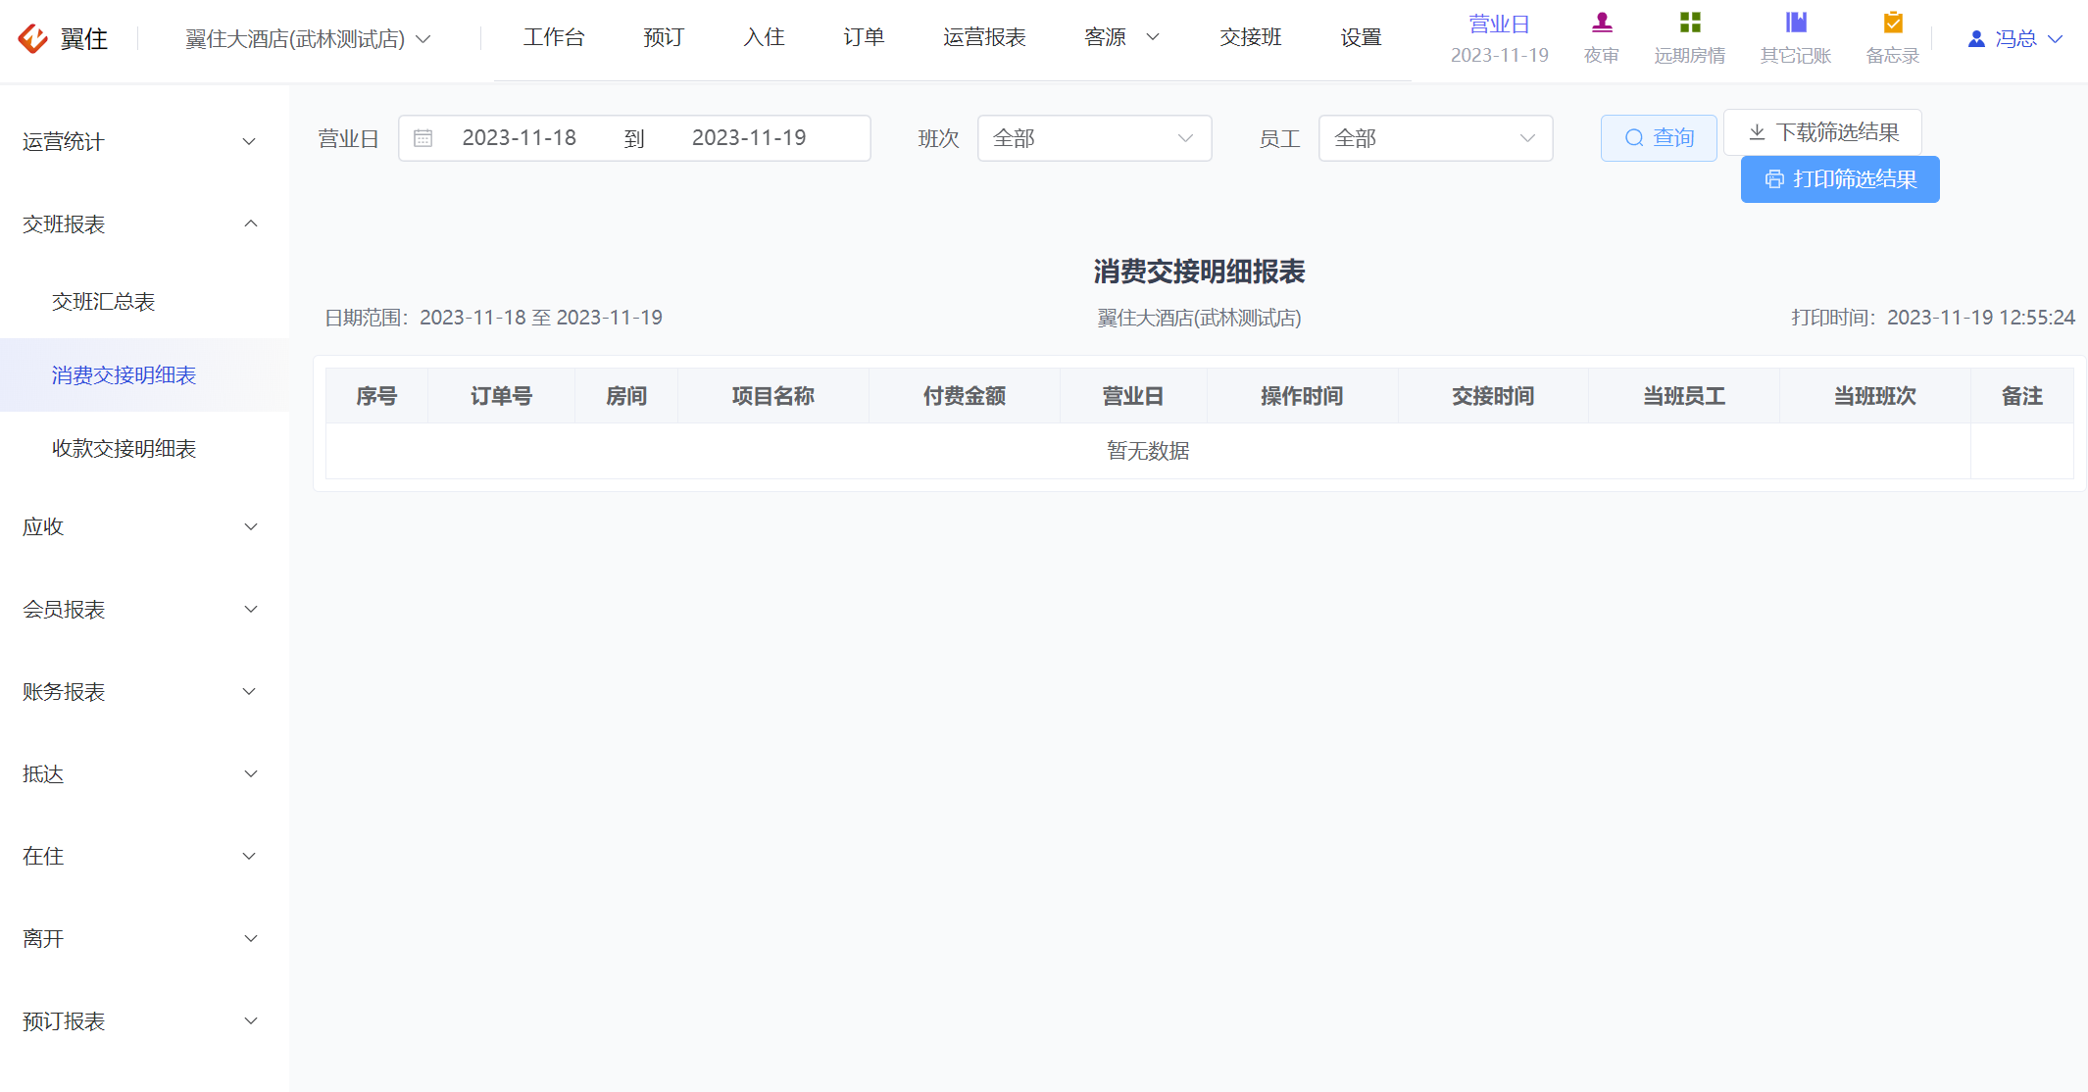Click the 备注 column header
The width and height of the screenshot is (2088, 1092).
[2022, 396]
